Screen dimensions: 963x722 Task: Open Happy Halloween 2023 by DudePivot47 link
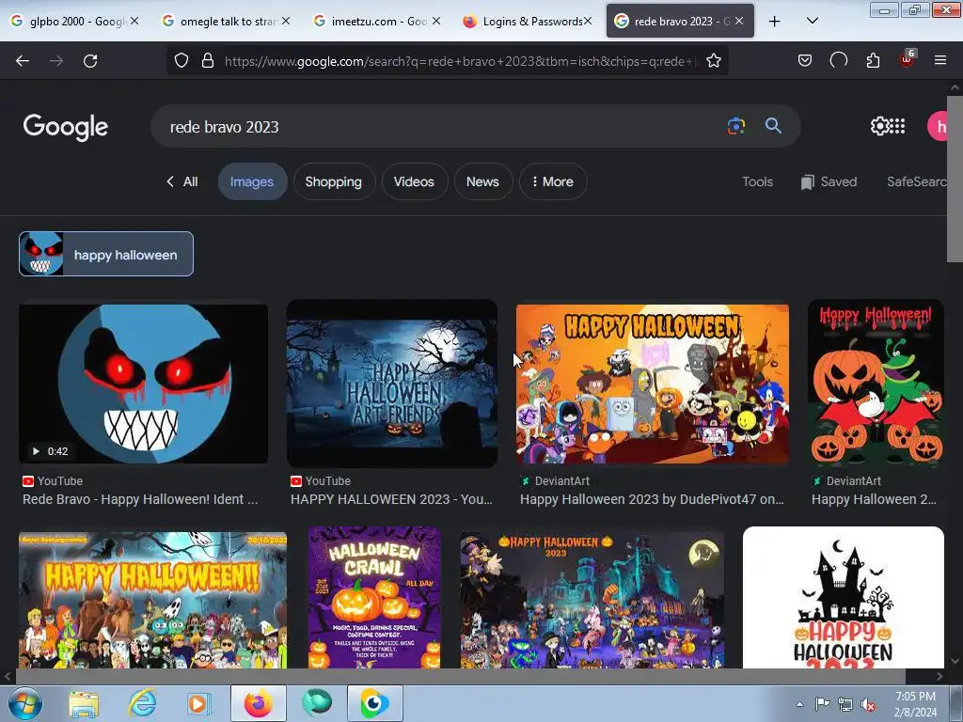[x=652, y=499]
